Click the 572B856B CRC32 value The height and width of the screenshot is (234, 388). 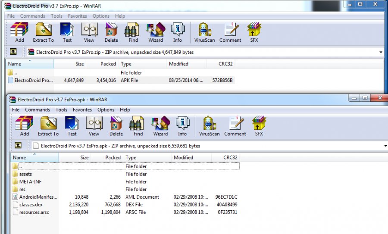point(222,80)
